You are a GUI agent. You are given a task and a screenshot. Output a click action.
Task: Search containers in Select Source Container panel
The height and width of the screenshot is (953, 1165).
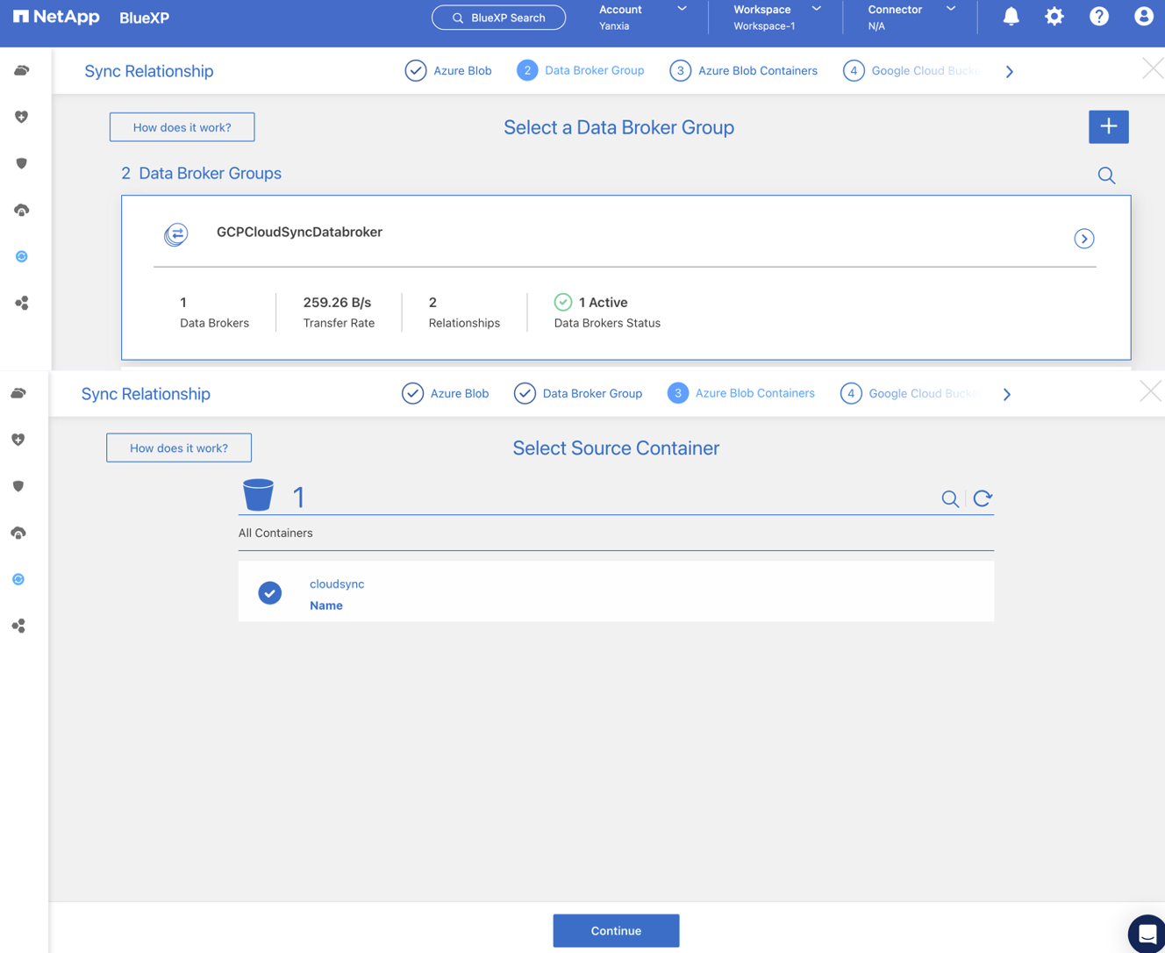(x=950, y=498)
